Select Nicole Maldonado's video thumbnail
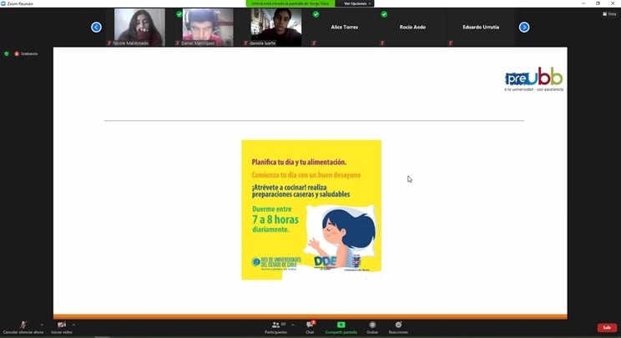Screen dimensions: 621x338 coord(139,27)
